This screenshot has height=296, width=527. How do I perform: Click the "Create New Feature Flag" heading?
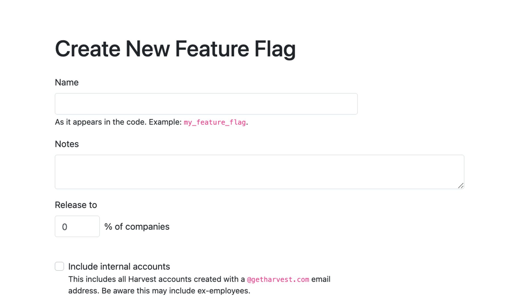click(175, 49)
